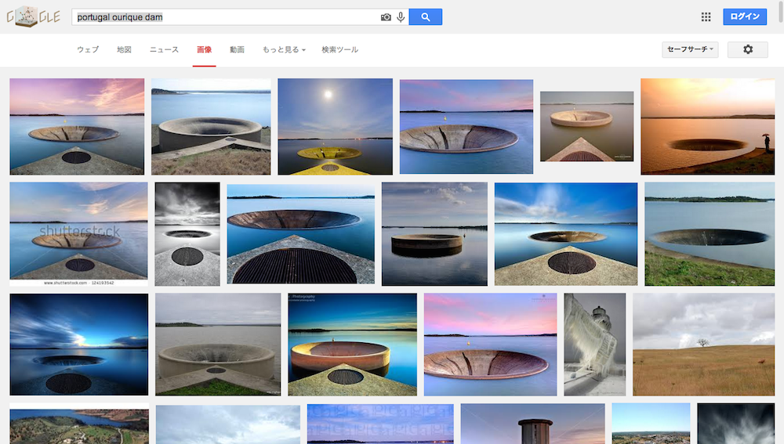Expand the セーフサーチ dropdown
This screenshot has height=444, width=784.
click(x=690, y=49)
